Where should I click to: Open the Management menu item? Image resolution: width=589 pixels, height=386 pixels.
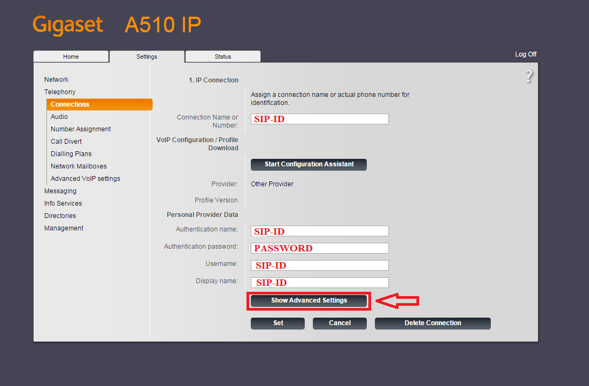(64, 228)
